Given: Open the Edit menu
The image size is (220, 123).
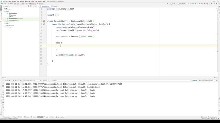Looking at the screenshot, I should pos(7,1).
